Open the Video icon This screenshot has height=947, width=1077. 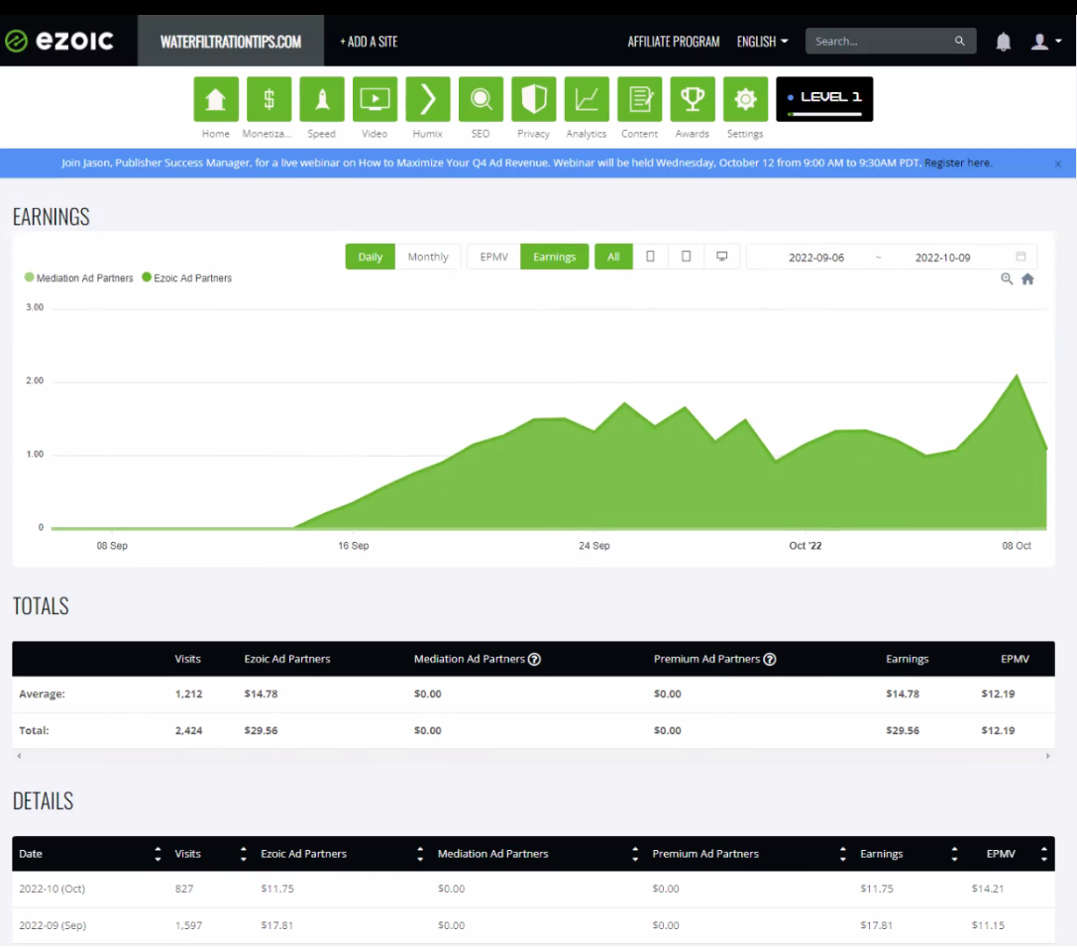(x=375, y=100)
